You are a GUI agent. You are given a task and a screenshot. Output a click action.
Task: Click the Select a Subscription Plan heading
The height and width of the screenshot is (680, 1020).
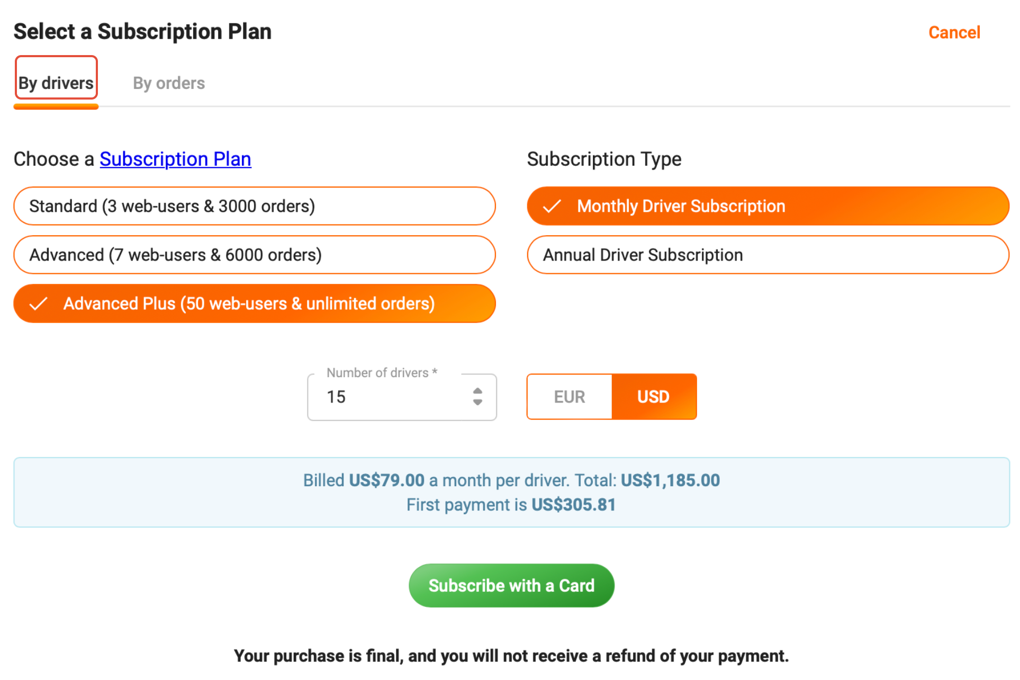(142, 32)
